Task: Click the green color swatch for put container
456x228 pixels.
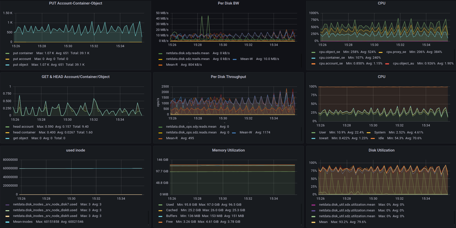Action: pos(8,53)
